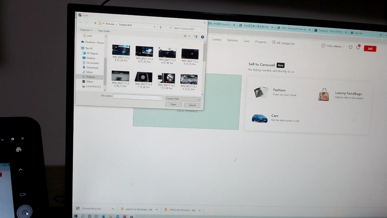Select the Music folder in the navigation pane
Image resolution: width=387 pixels, height=218 pixels.
[89, 72]
